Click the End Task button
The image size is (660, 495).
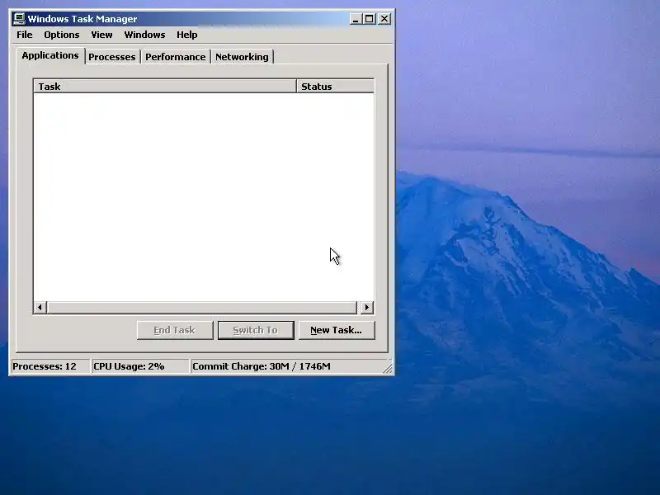175,330
